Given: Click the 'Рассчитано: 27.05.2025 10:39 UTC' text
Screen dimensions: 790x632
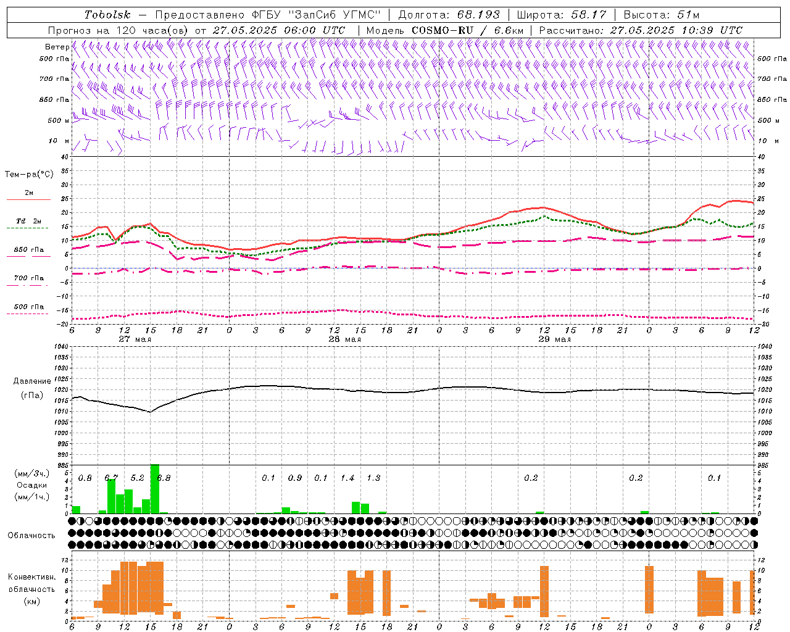Looking at the screenshot, I should coord(641,30).
